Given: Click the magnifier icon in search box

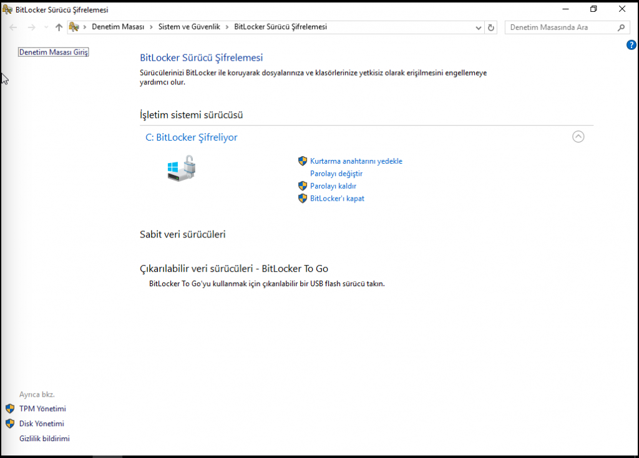Looking at the screenshot, I should pyautogui.click(x=620, y=27).
